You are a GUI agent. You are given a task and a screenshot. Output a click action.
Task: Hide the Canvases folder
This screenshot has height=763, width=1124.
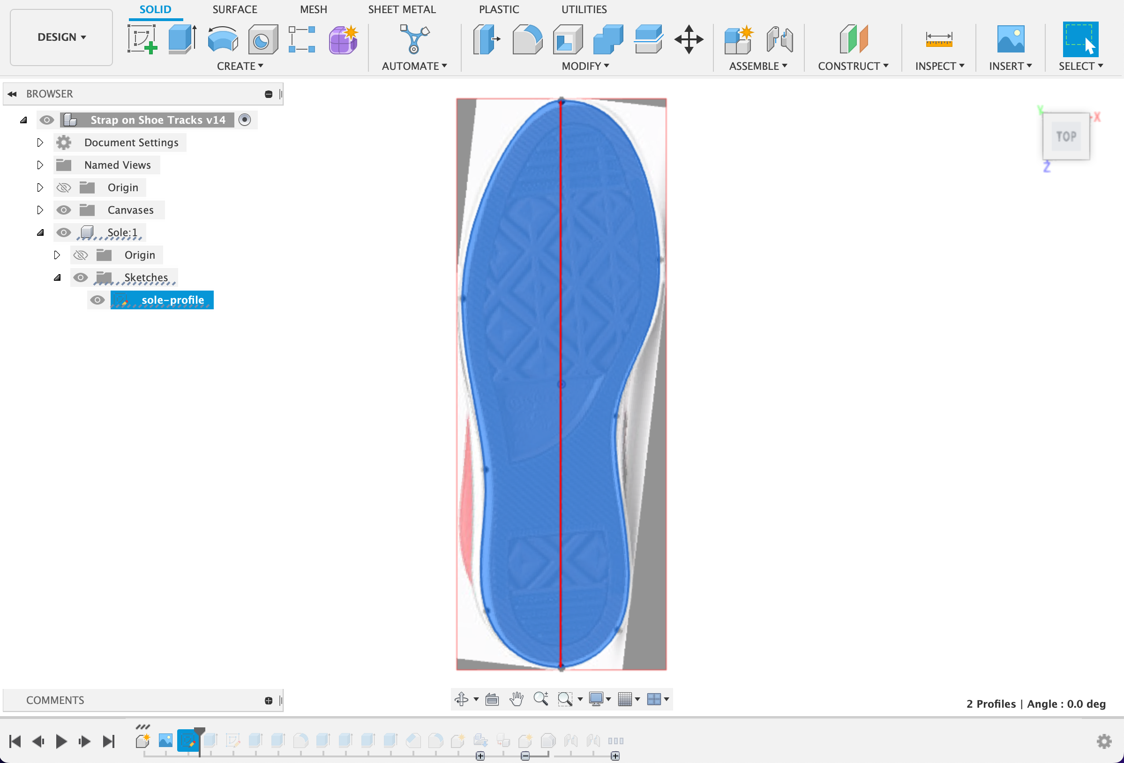click(x=63, y=210)
